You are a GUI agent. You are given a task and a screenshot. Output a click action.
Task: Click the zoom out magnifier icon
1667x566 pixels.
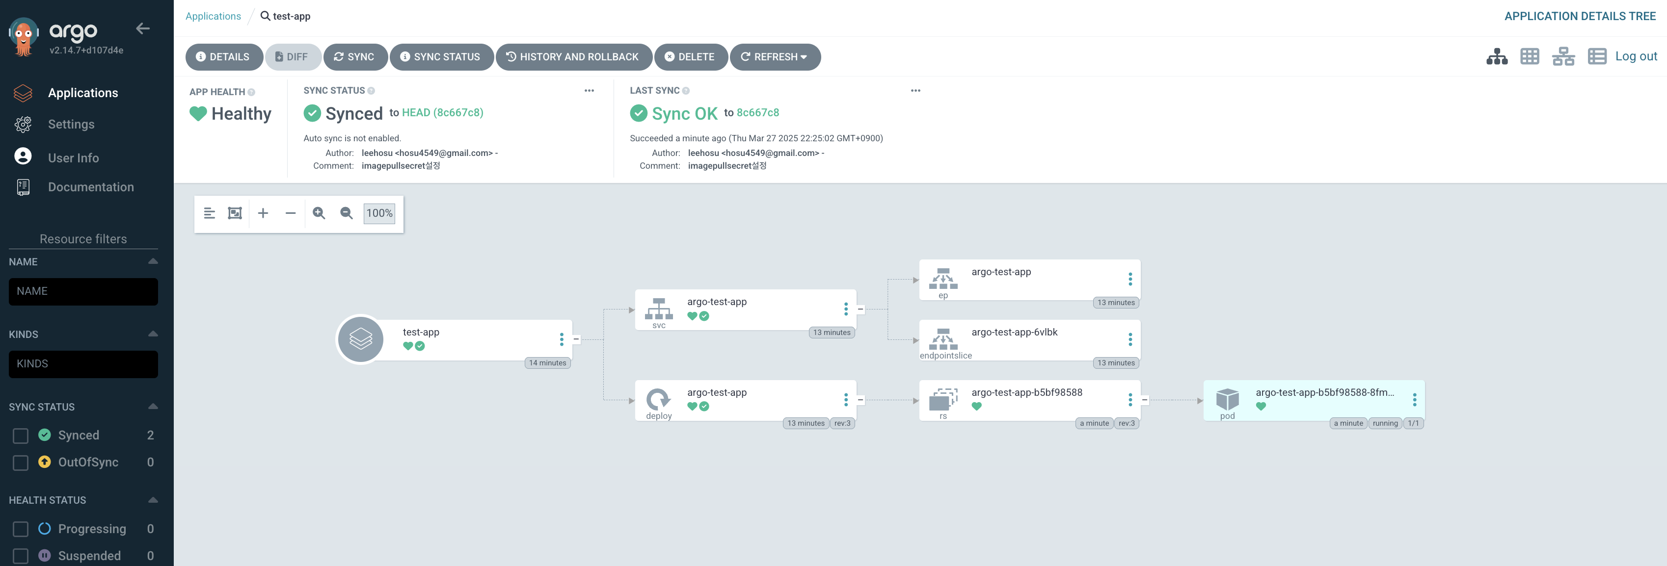pyautogui.click(x=346, y=213)
